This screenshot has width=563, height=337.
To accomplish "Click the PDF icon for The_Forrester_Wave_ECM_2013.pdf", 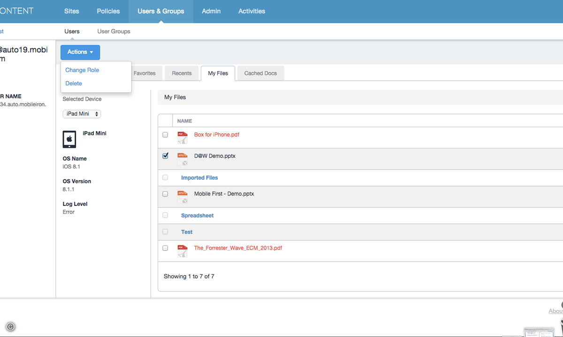I will pos(183,251).
